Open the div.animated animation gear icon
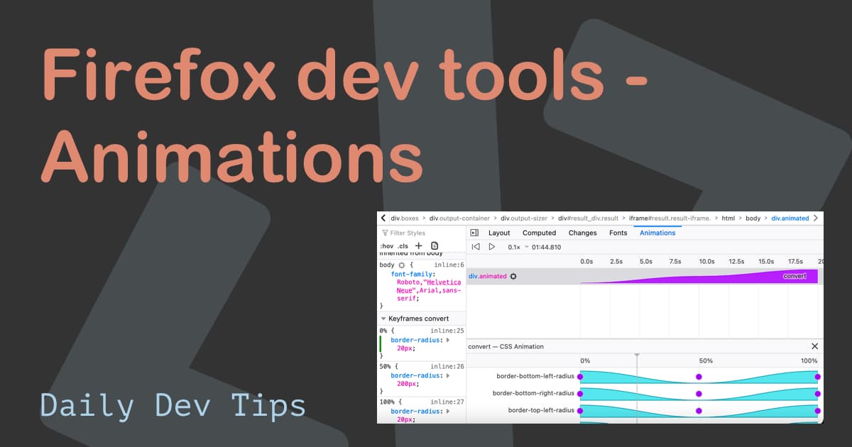The height and width of the screenshot is (447, 852). 514,276
